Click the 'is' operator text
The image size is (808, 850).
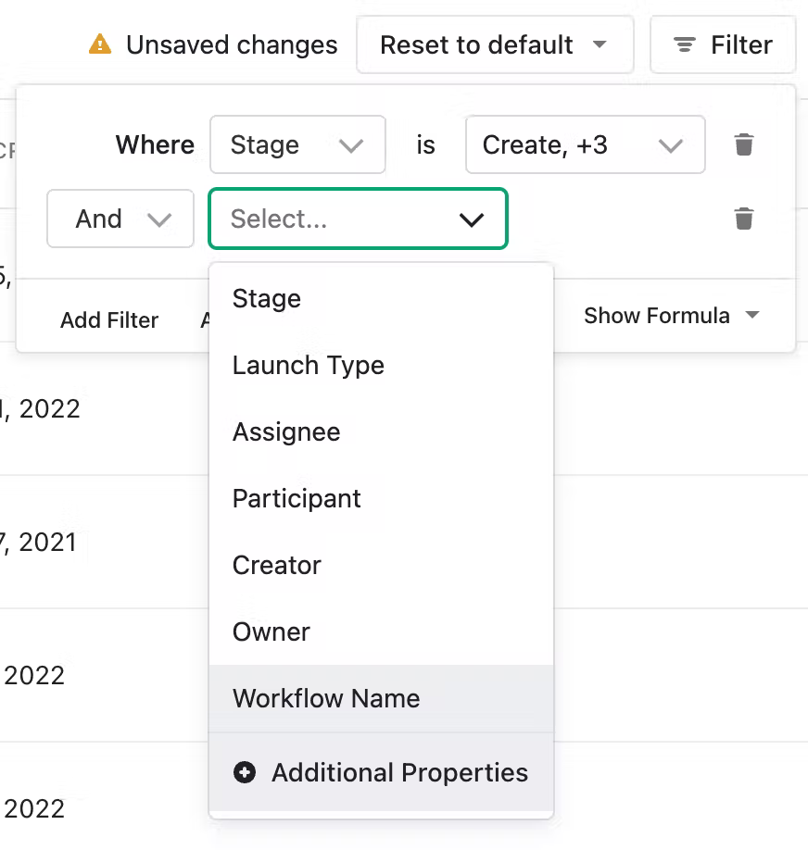click(426, 144)
